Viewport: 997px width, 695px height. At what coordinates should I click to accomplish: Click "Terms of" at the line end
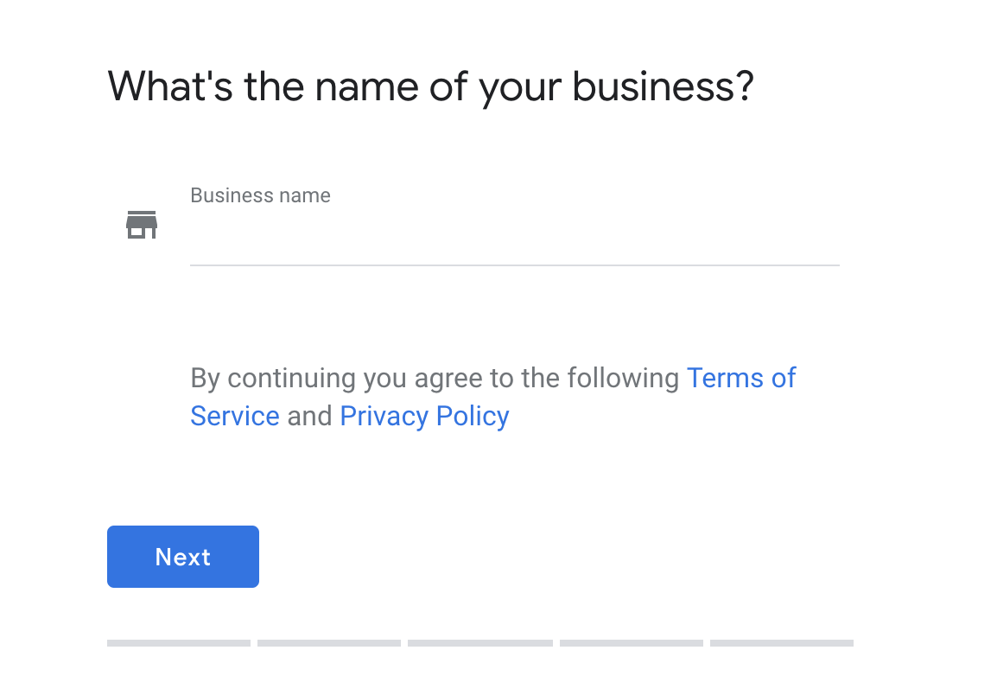[741, 378]
